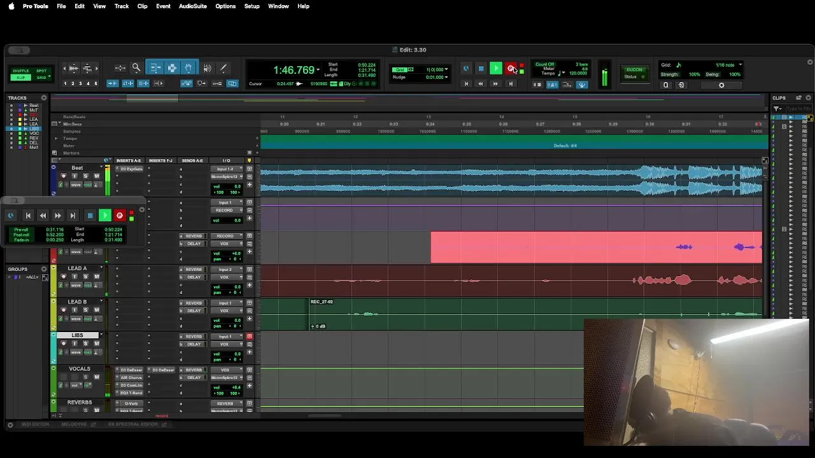Click Stop in the main toolbar transport
815x458 pixels.
481,69
